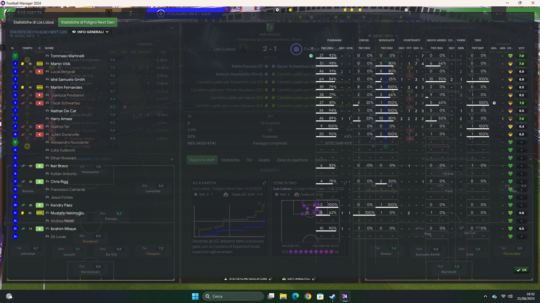Click the Windows search box labeled Cerca
Viewport: 540px width, 303px height.
point(232,296)
